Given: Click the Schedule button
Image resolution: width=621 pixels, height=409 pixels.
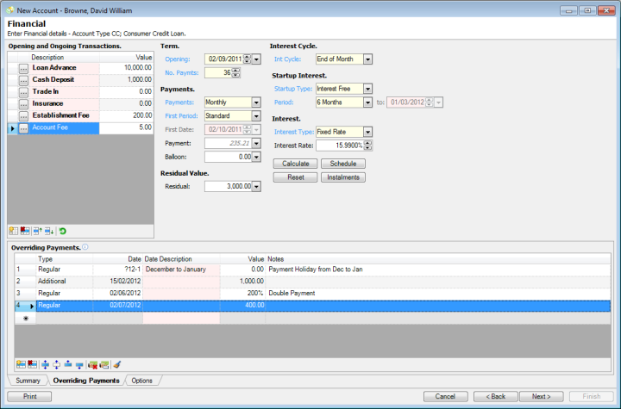Looking at the screenshot, I should pos(343,164).
